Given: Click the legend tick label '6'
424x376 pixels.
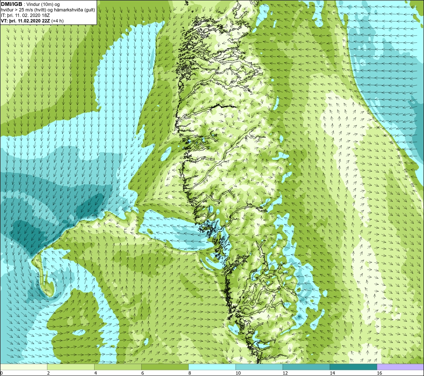Looking at the screenshot, I should (x=142, y=373).
